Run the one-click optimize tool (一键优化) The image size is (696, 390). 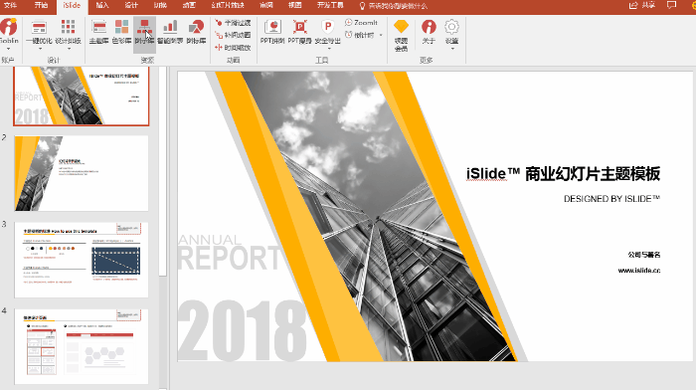[x=39, y=32]
